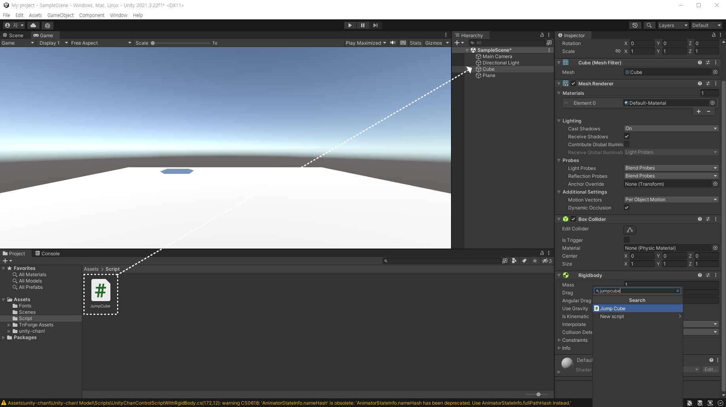Screen dimensions: 726x407
Task: Toggle the Dynamic Occlusion checkbox
Action: click(627, 207)
